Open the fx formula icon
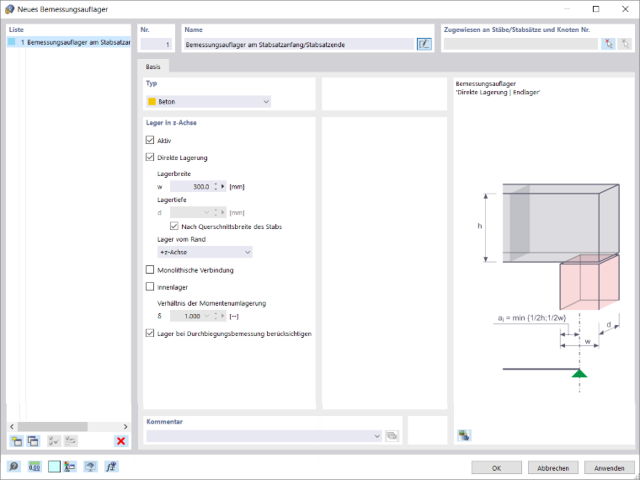This screenshot has width=640, height=480. [111, 467]
